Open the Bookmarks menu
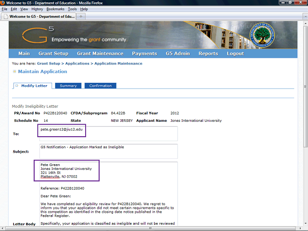Image resolution: width=308 pixels, height=231 pixels. click(x=55, y=9)
